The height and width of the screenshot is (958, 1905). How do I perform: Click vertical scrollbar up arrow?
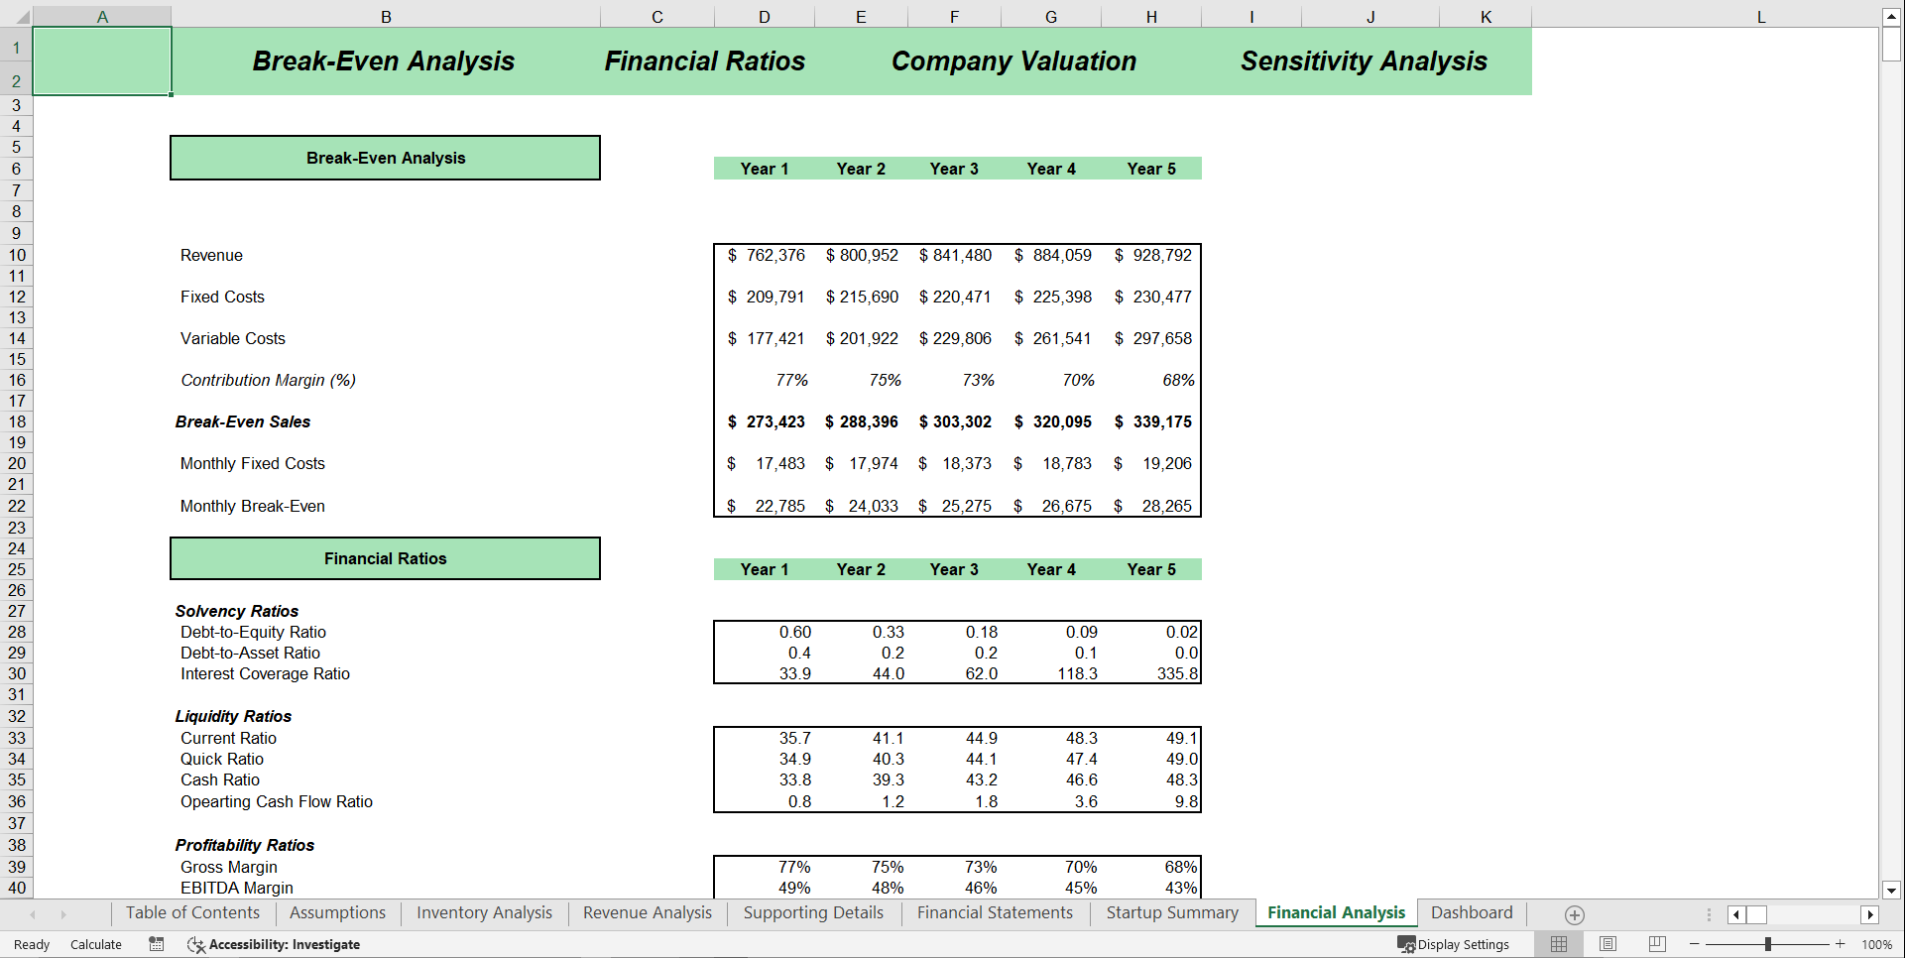(1891, 16)
